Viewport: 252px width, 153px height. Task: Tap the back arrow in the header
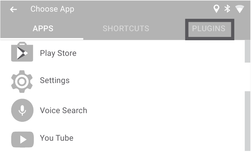[x=13, y=9]
